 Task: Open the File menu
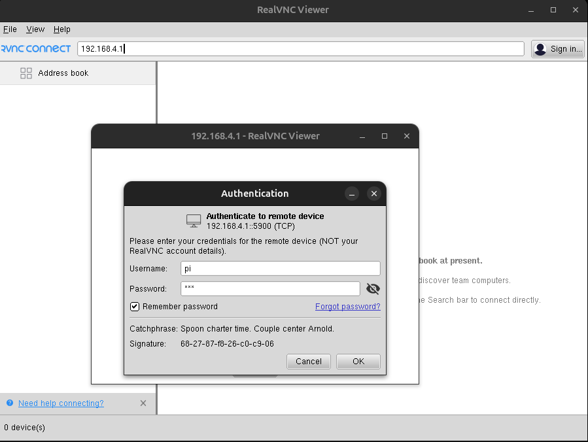[10, 29]
